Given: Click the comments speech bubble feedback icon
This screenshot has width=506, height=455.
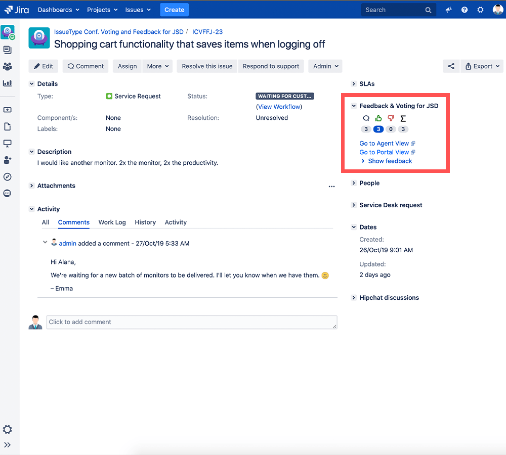Looking at the screenshot, I should [x=366, y=118].
